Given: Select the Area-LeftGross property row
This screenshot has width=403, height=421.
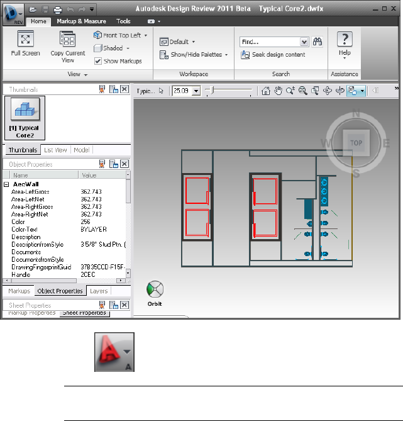Looking at the screenshot, I should [64, 192].
